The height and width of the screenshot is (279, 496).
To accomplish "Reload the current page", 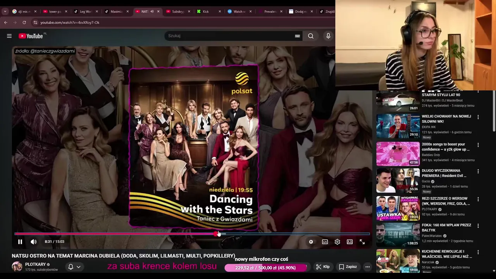I will [x=24, y=22].
